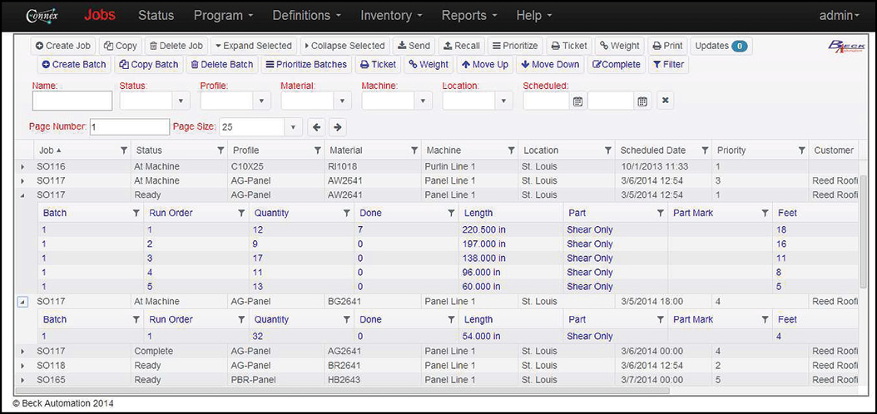Expand the SO165 job row
The image size is (877, 414).
point(22,380)
